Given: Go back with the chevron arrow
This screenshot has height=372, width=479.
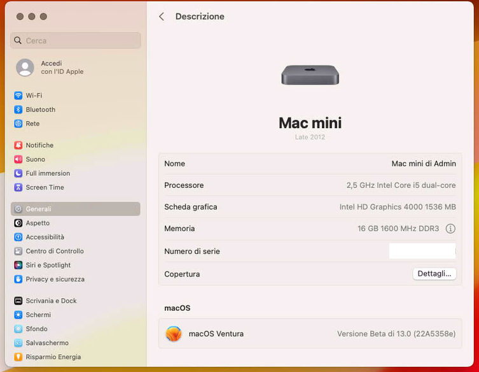Looking at the screenshot, I should (x=162, y=17).
